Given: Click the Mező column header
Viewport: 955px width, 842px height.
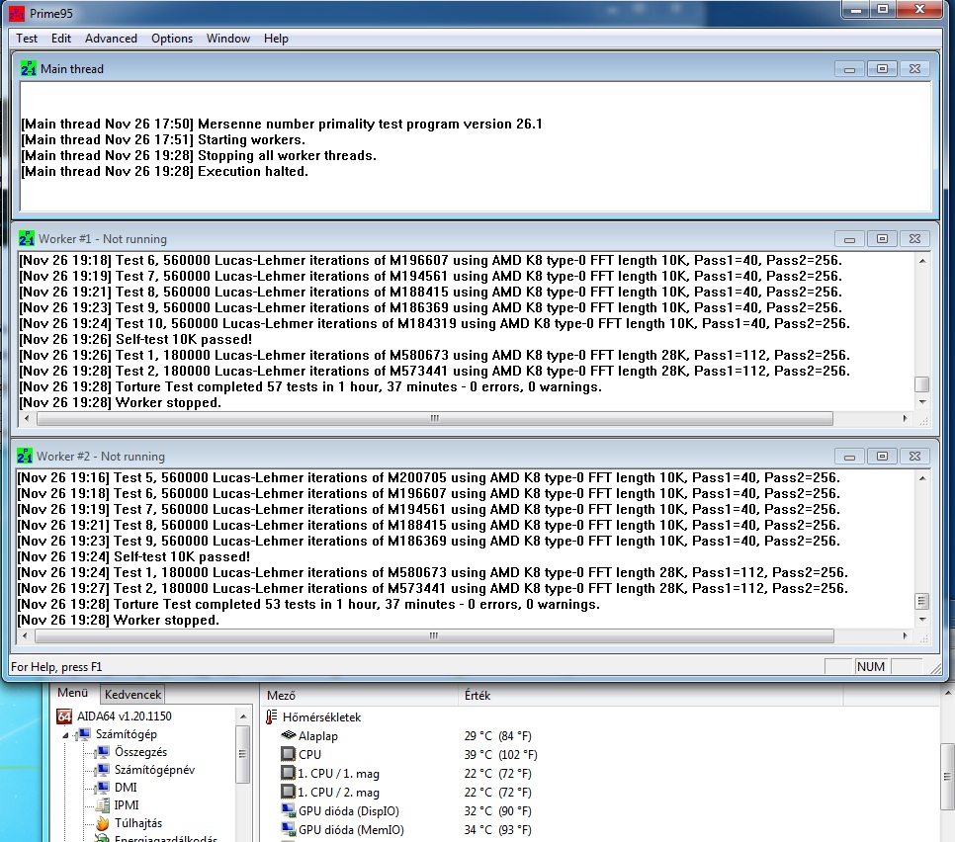Looking at the screenshot, I should 361,696.
